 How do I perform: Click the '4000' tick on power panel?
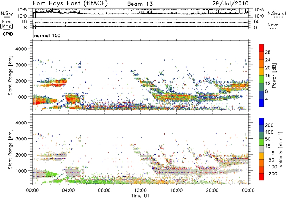(x=21, y=49)
